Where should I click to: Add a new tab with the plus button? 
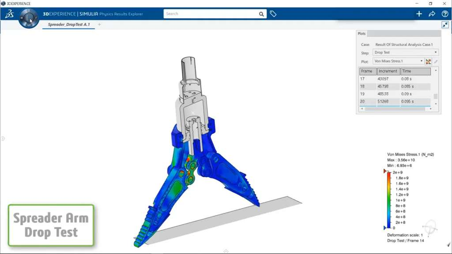point(99,25)
